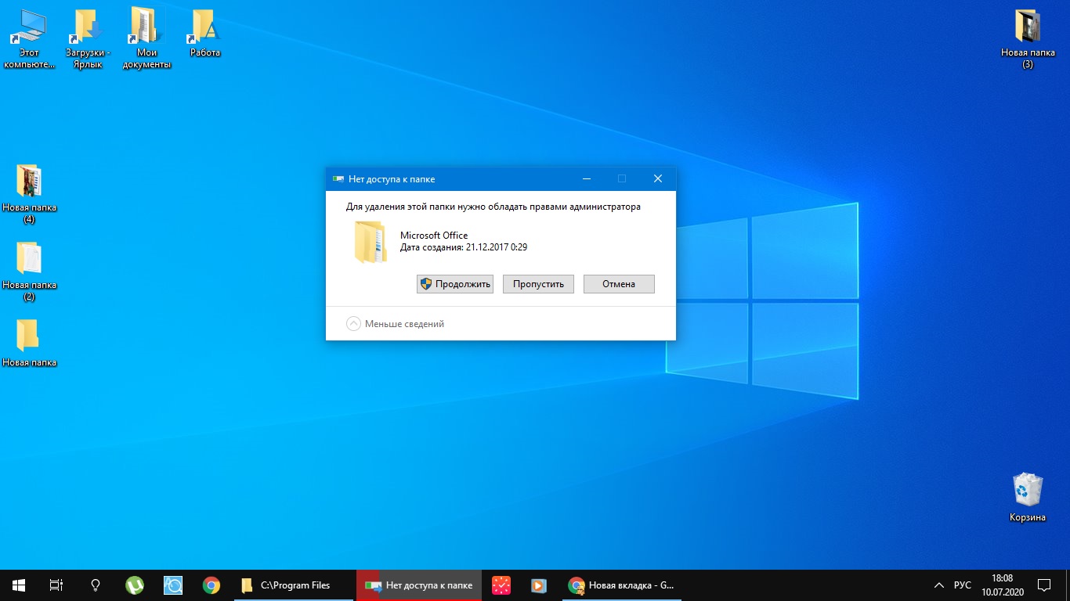Select the unnumbered Новая папка folder
The image size is (1070, 601).
(x=29, y=343)
